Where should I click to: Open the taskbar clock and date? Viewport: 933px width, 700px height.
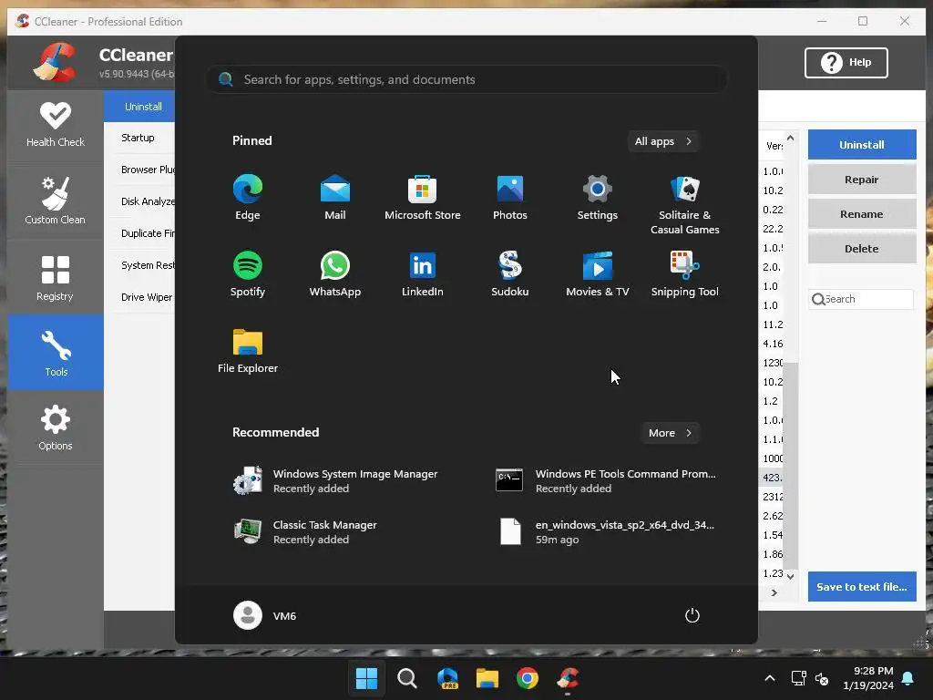(x=868, y=678)
